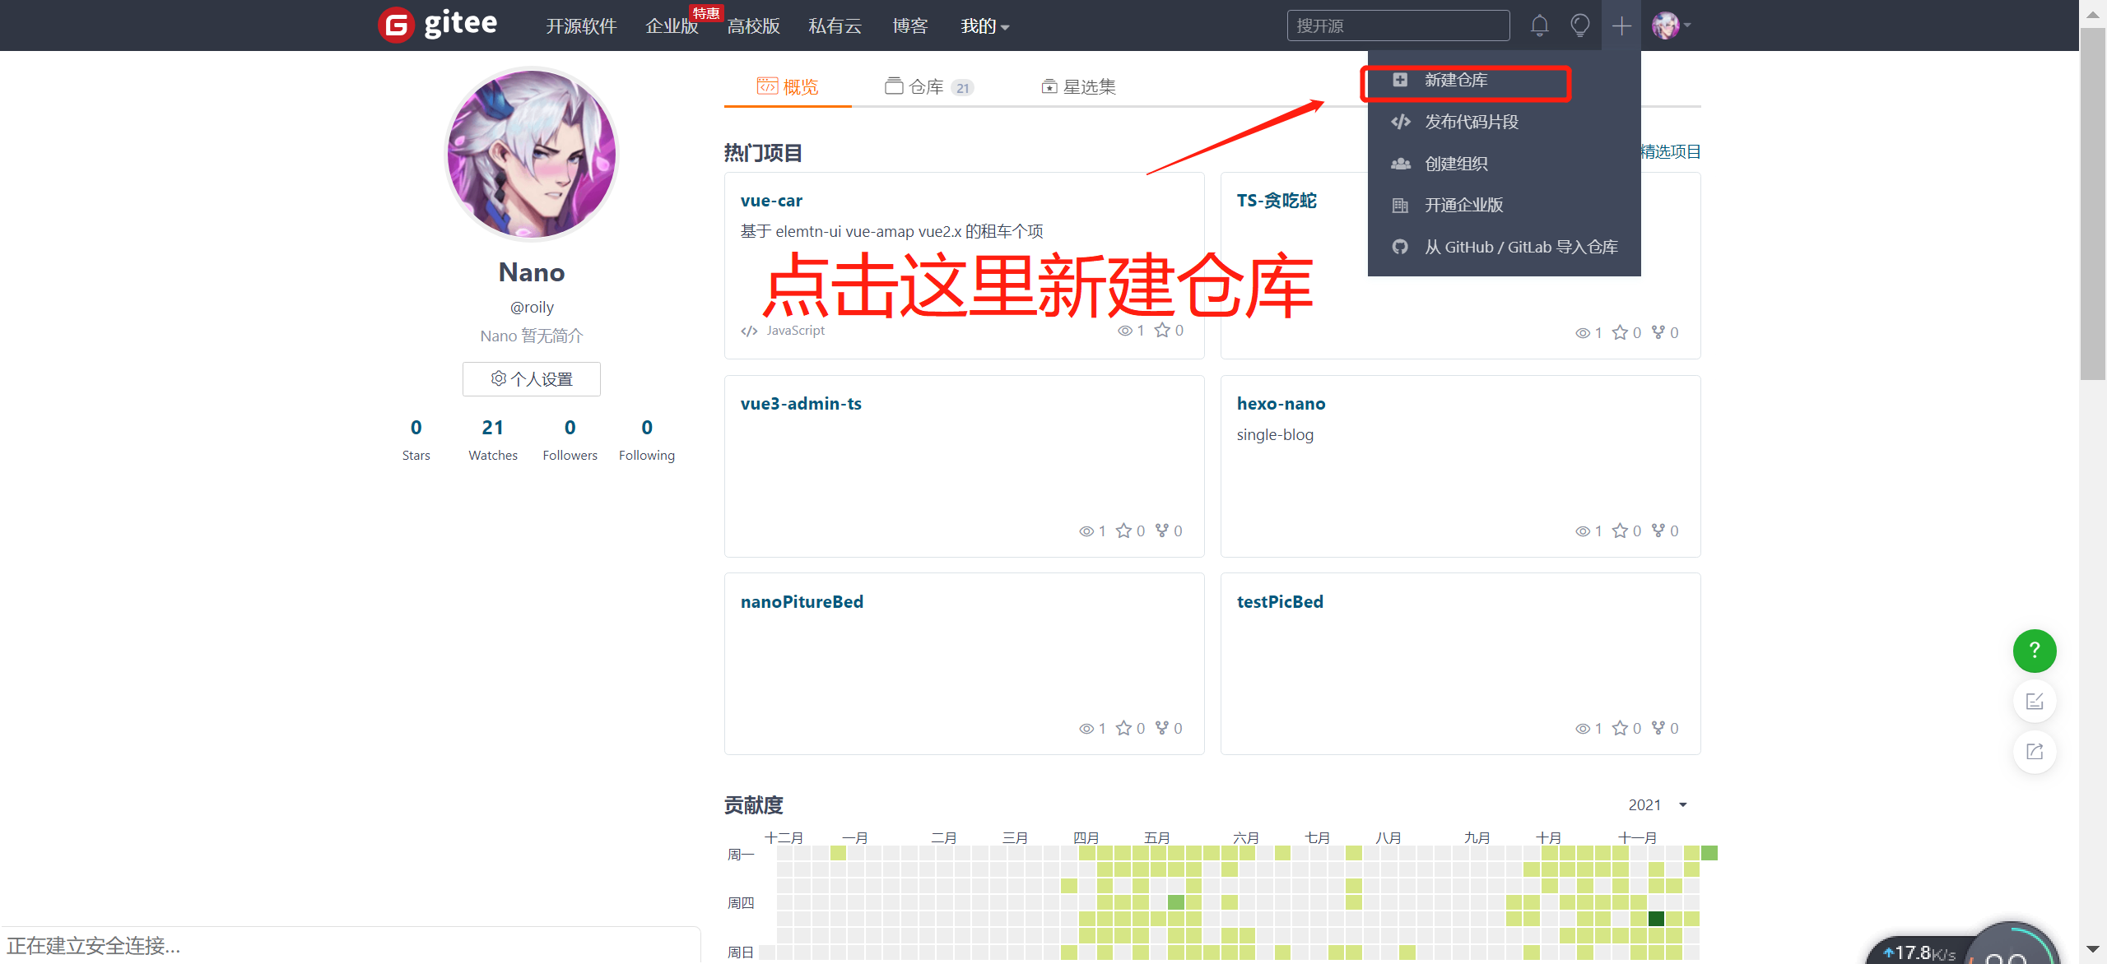Click the lightbulb tips icon
This screenshot has height=964, width=2107.
pyautogui.click(x=1579, y=25)
